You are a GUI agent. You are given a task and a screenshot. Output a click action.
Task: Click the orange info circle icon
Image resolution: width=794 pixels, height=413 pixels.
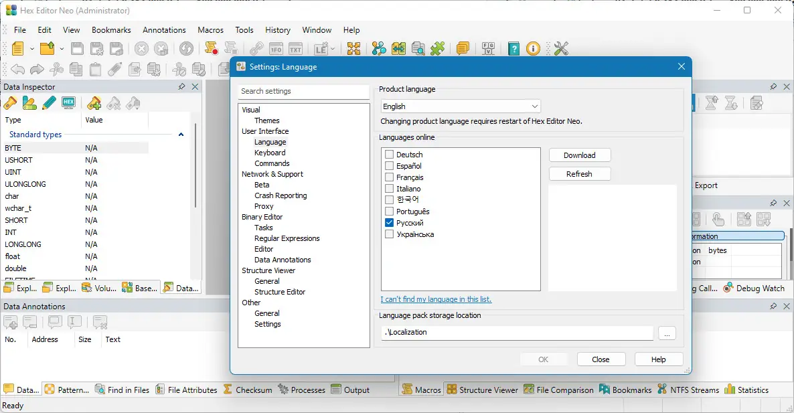533,49
